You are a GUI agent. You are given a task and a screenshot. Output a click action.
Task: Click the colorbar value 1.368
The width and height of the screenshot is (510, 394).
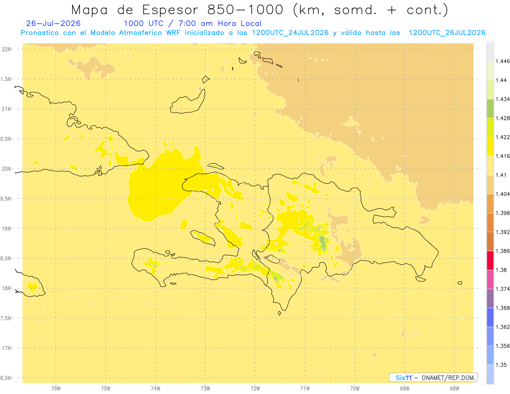[503, 308]
